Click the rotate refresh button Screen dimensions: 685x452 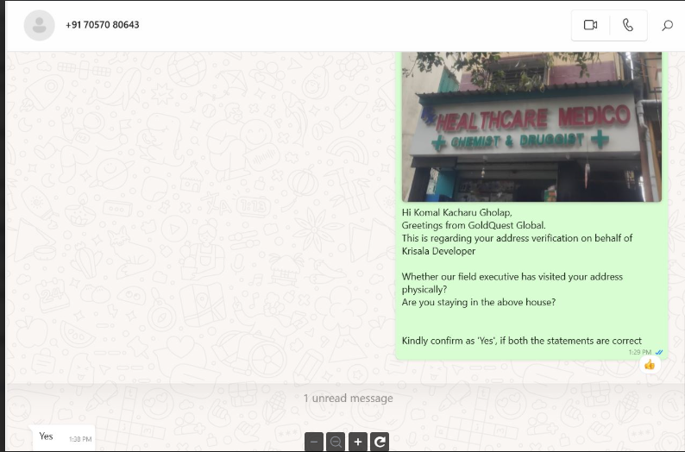[x=380, y=442]
